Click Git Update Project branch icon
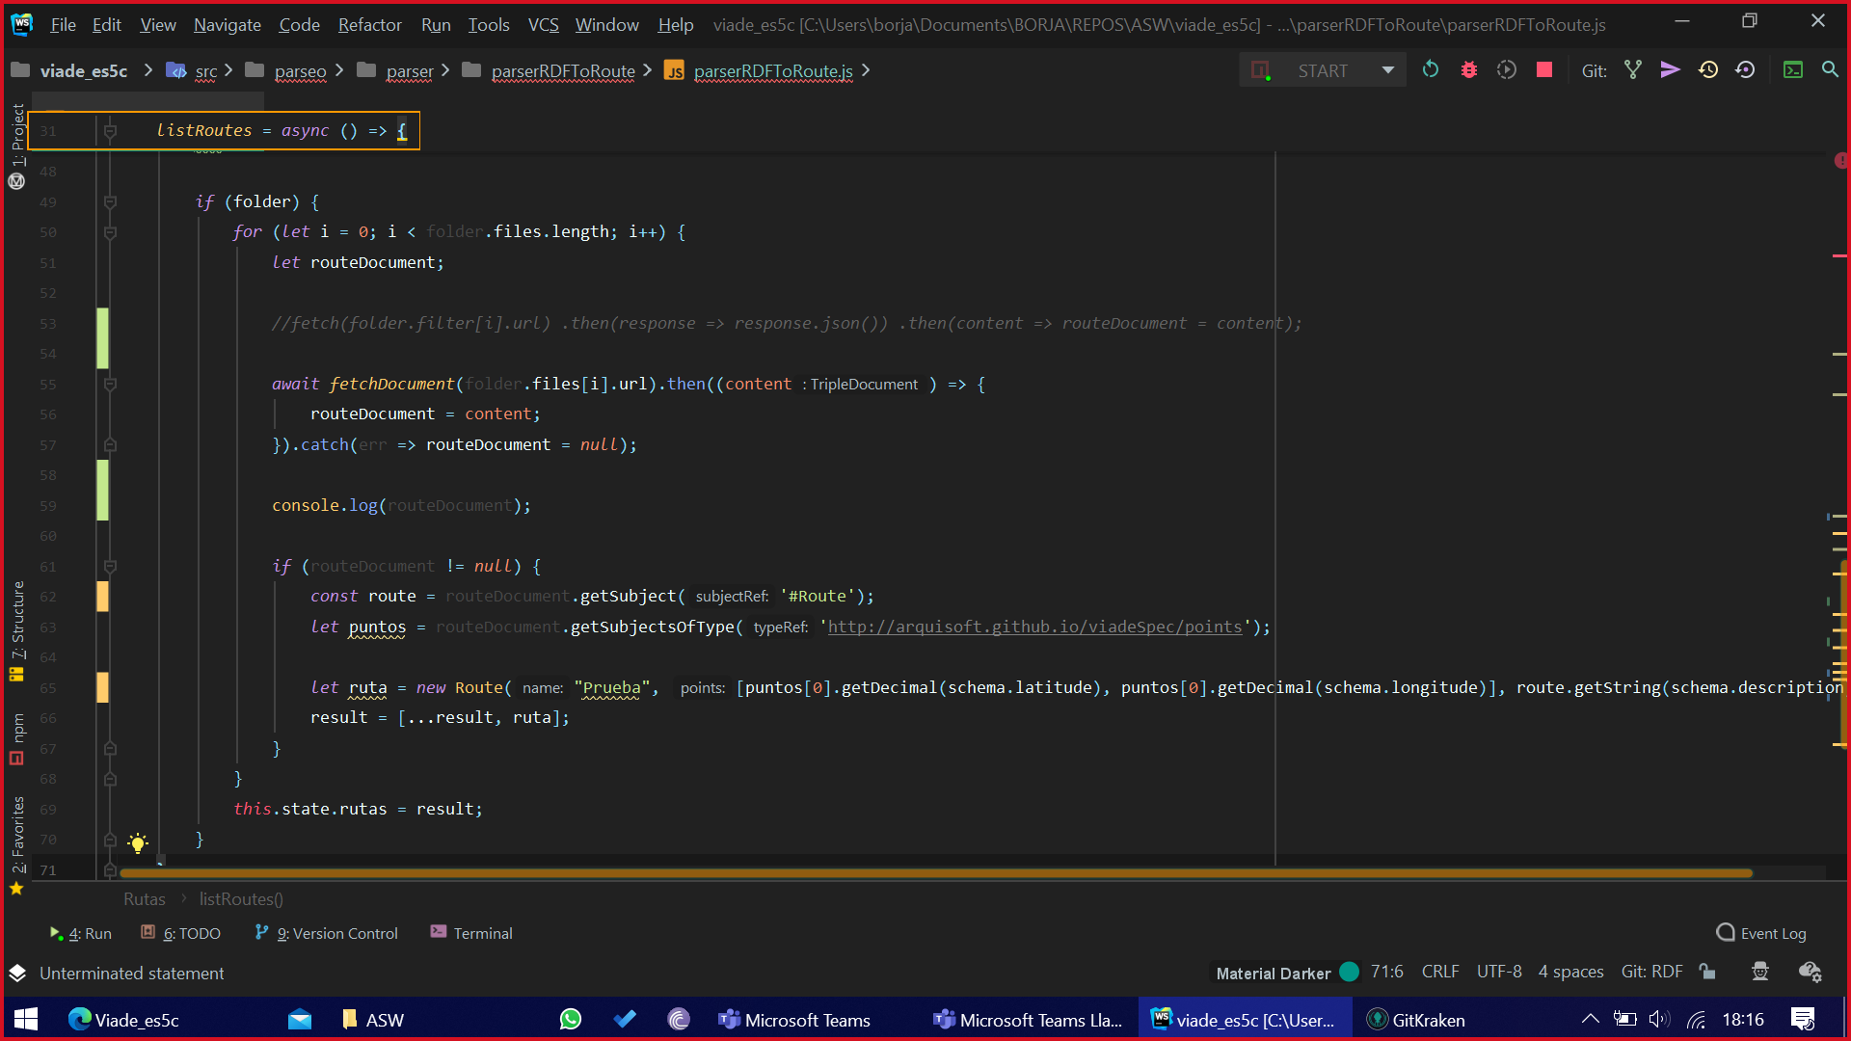This screenshot has width=1851, height=1041. click(x=1632, y=69)
